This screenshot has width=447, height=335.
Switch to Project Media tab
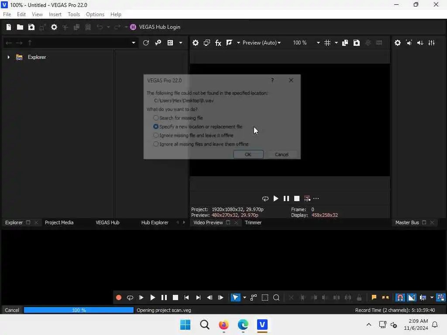[59, 222]
